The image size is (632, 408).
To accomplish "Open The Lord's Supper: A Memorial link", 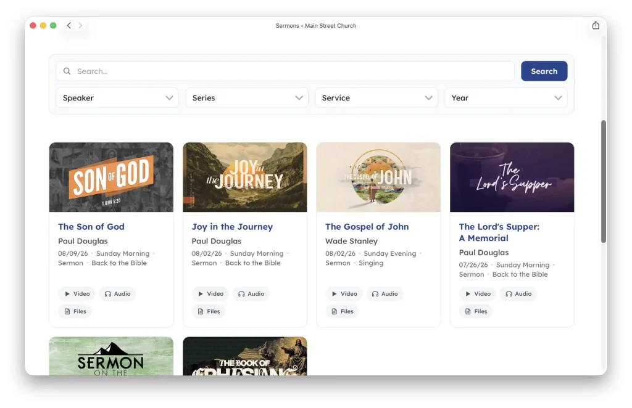I will 499,232.
